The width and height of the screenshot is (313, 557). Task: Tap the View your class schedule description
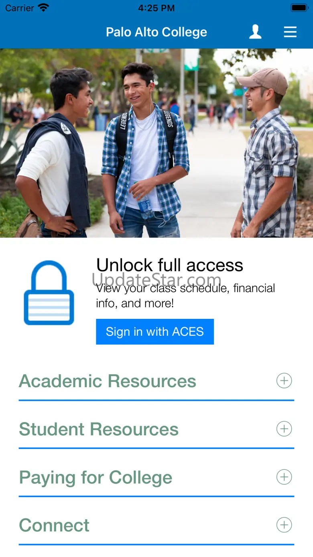(x=185, y=296)
